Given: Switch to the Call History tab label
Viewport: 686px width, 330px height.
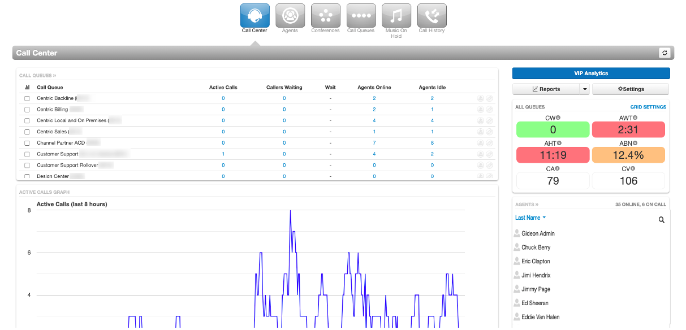Looking at the screenshot, I should point(432,31).
